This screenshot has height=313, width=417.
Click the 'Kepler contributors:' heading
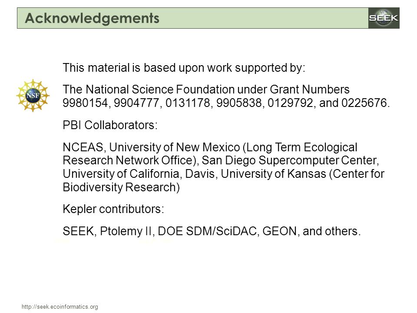113,209
